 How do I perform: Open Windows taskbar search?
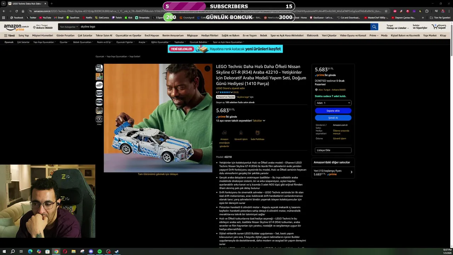coord(13,251)
